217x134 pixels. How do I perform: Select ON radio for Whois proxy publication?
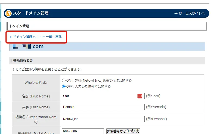coord(64,81)
